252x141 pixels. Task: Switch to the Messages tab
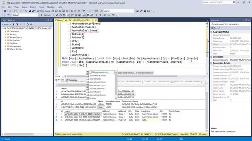(71, 80)
